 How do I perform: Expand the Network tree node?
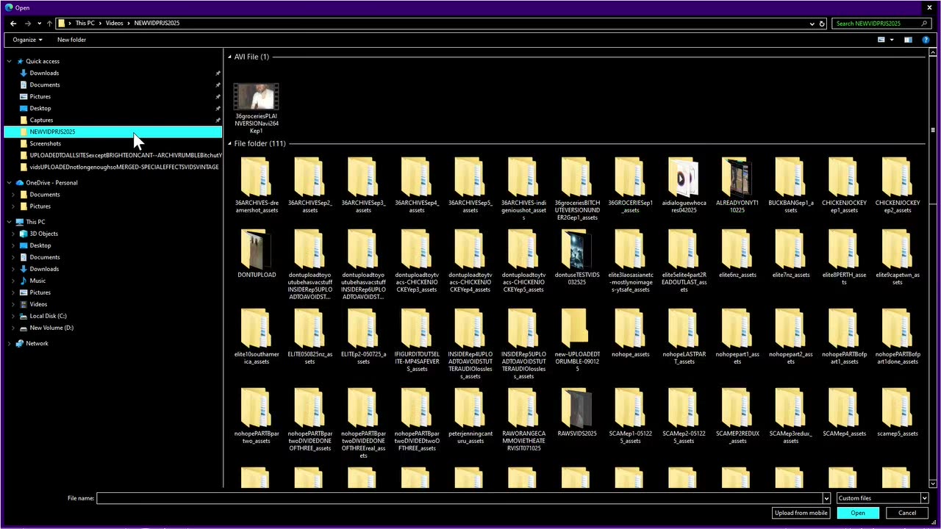click(x=10, y=343)
